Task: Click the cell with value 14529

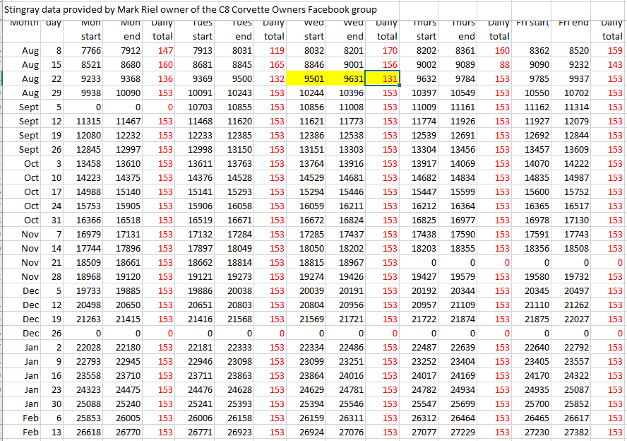Action: [x=311, y=177]
